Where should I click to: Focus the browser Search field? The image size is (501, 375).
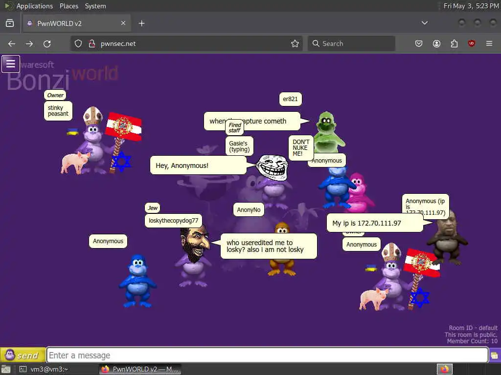351,43
